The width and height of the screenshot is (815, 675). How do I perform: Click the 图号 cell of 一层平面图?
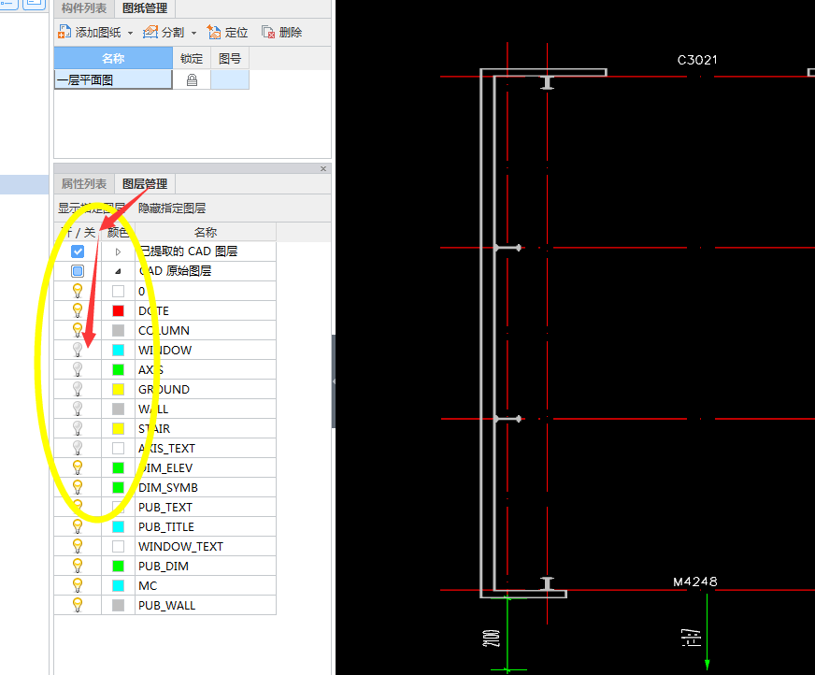(x=230, y=80)
